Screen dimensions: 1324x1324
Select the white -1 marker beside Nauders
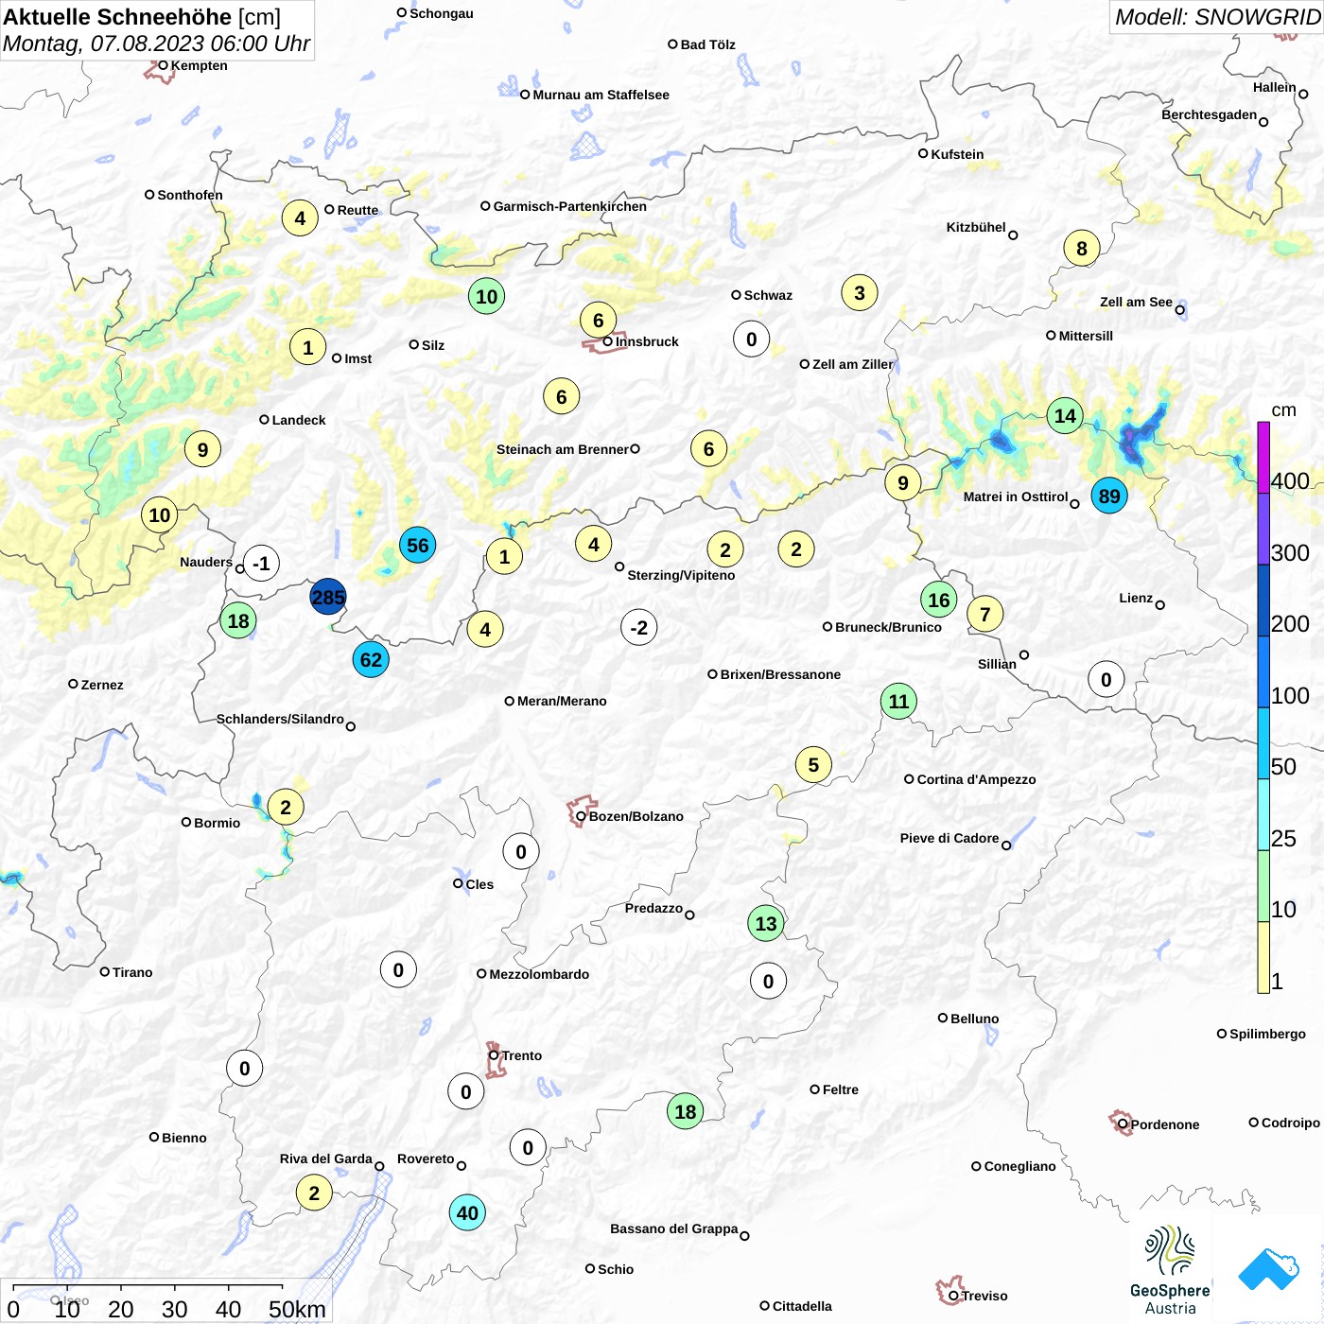[x=261, y=564]
